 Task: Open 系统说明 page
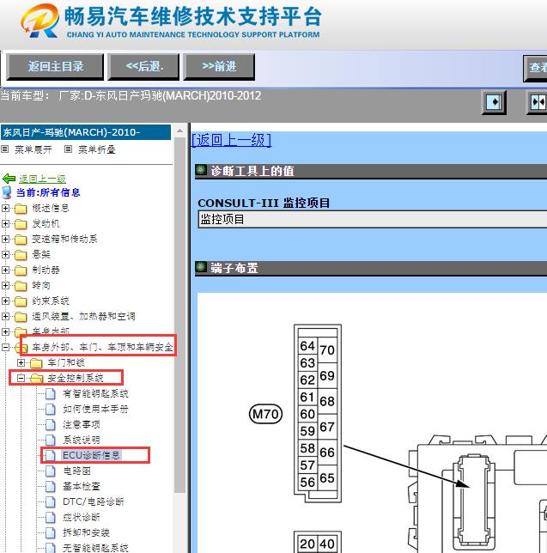pyautogui.click(x=82, y=440)
